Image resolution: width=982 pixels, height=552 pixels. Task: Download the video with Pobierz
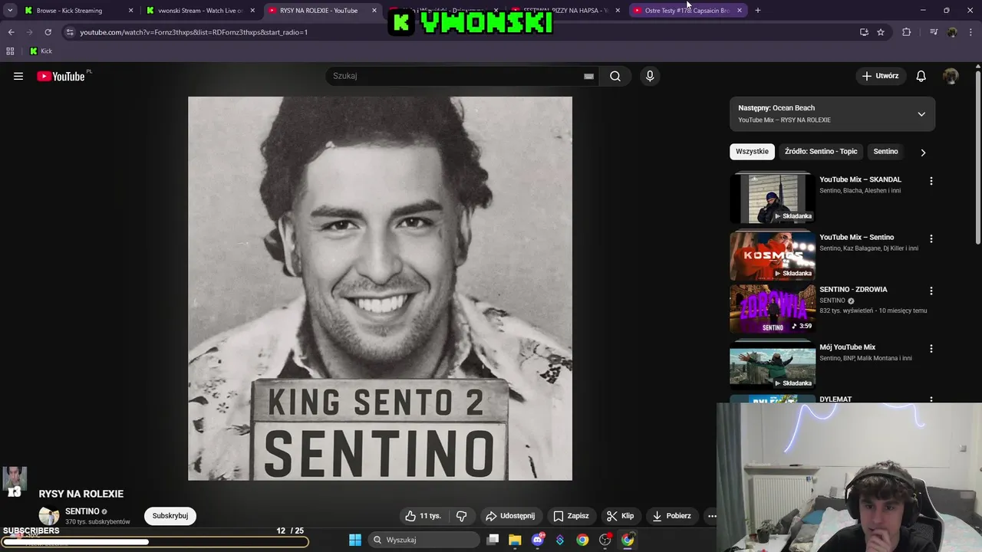[672, 516]
